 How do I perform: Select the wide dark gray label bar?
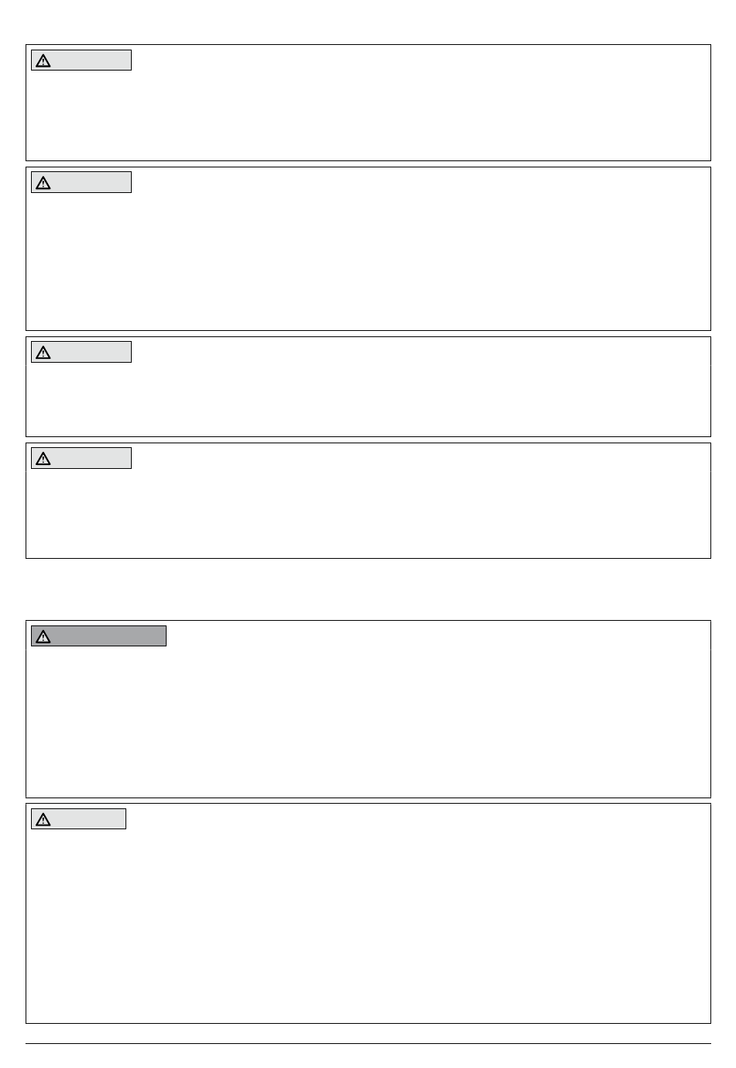(x=98, y=636)
